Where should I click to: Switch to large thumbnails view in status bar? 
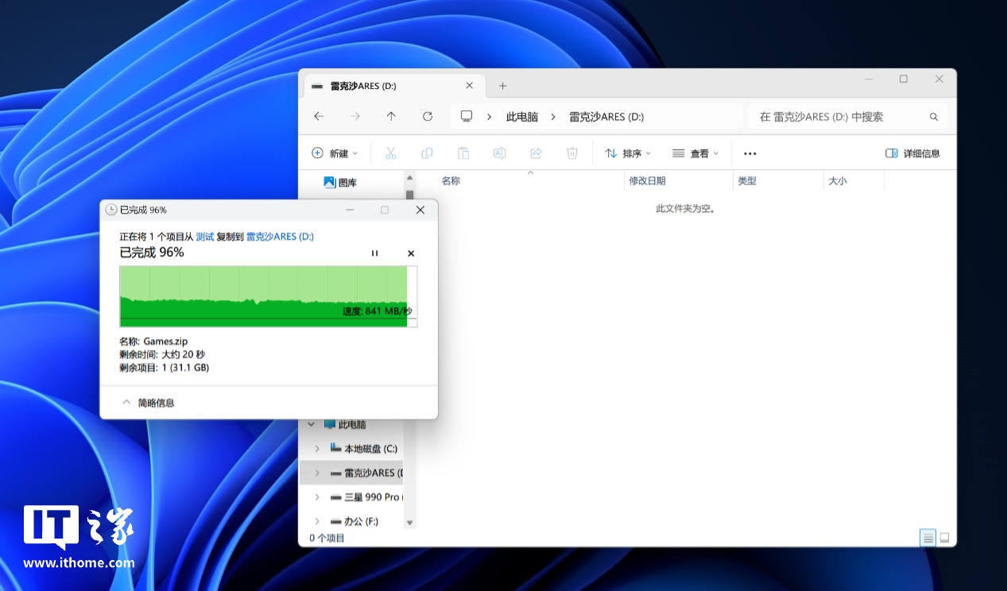pyautogui.click(x=944, y=538)
